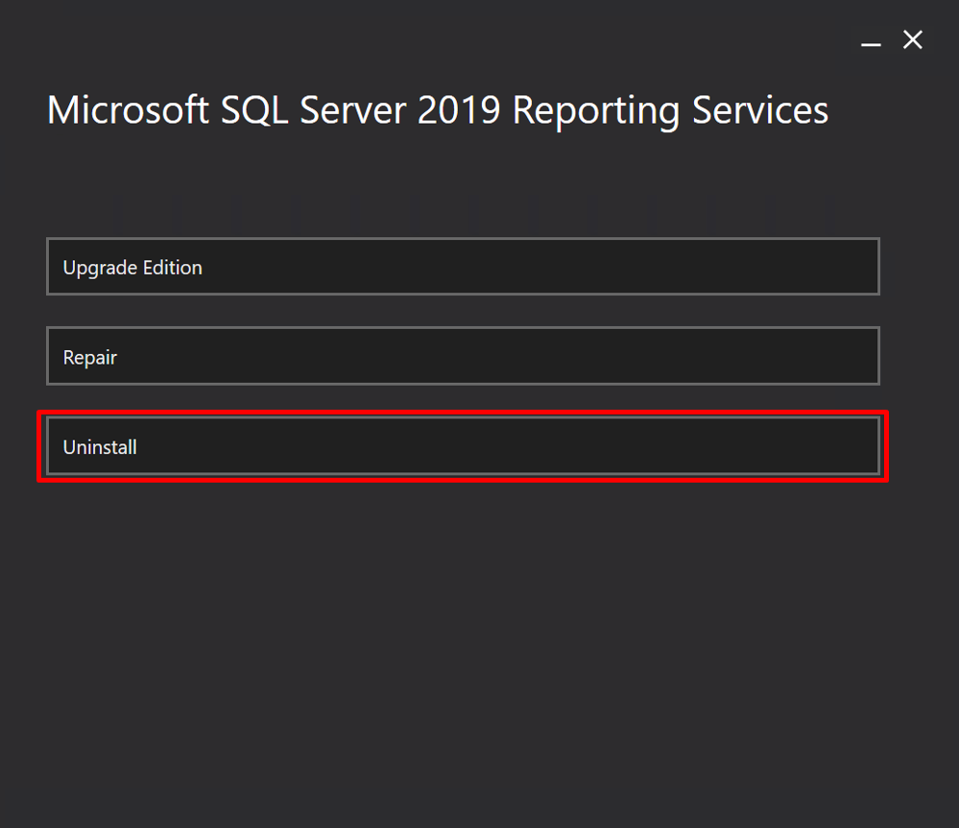959x828 pixels.
Task: Select the bottom Uninstall button
Action: (463, 446)
